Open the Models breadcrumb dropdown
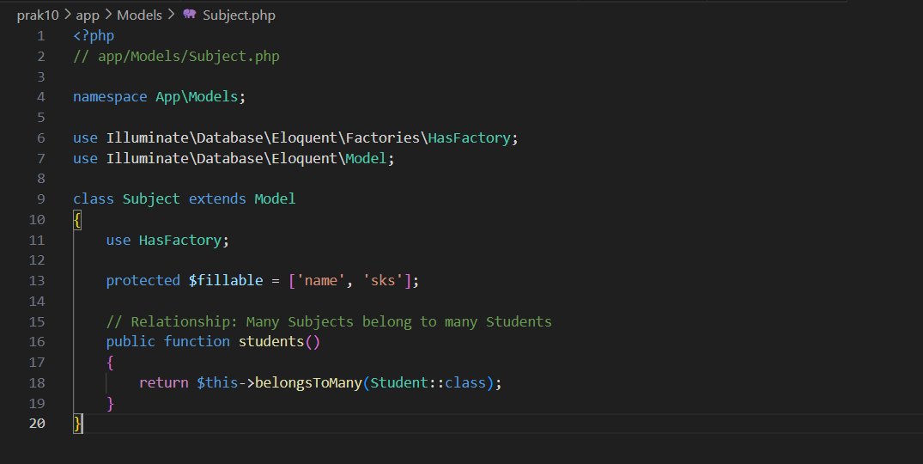Viewport: 923px width, 464px height. click(x=139, y=15)
